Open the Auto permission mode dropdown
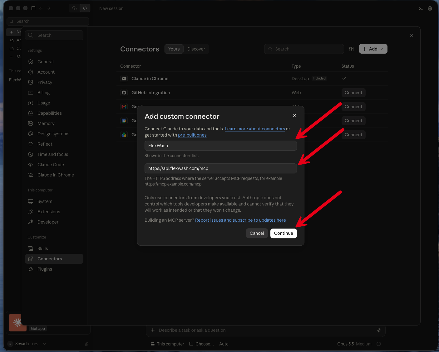Image resolution: width=439 pixels, height=352 pixels. pos(224,344)
